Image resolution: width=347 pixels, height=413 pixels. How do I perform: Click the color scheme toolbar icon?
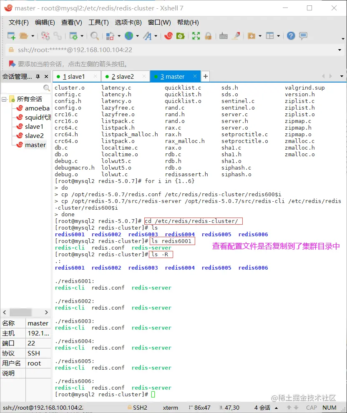(x=110, y=36)
